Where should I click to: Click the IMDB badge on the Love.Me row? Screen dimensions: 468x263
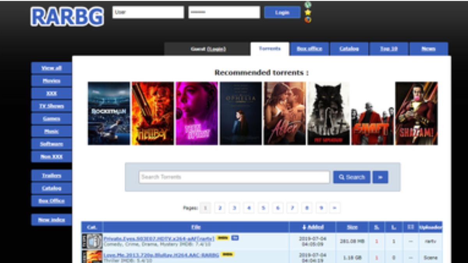(x=227, y=254)
